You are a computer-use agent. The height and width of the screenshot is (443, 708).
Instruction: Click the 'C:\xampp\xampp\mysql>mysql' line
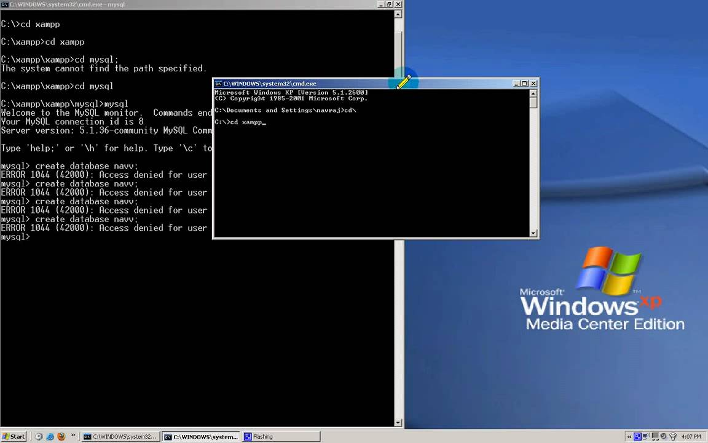(x=65, y=104)
